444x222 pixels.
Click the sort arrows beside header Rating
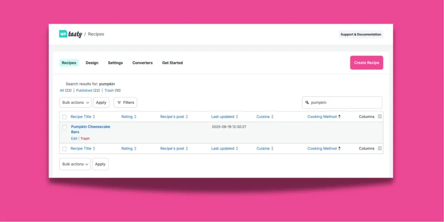point(135,117)
